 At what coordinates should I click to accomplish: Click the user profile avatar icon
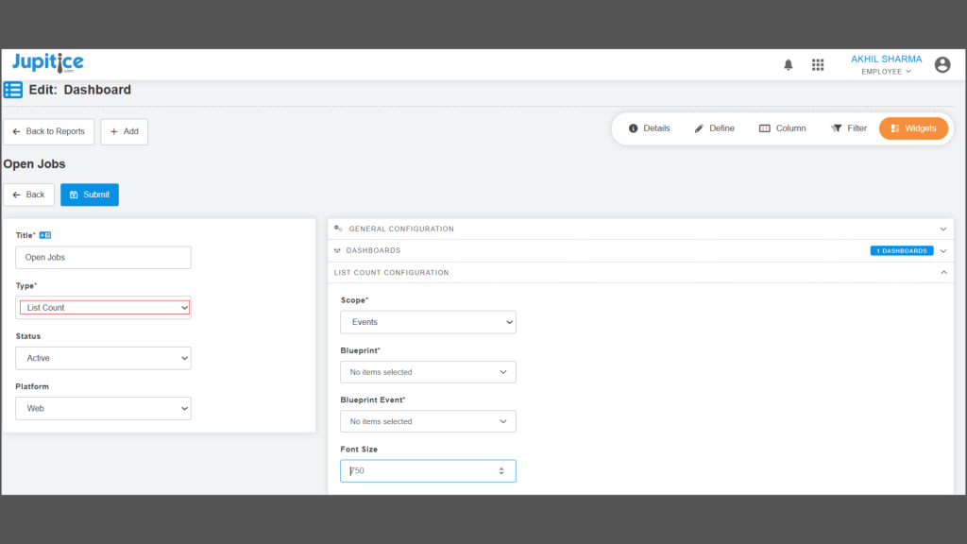tap(942, 65)
